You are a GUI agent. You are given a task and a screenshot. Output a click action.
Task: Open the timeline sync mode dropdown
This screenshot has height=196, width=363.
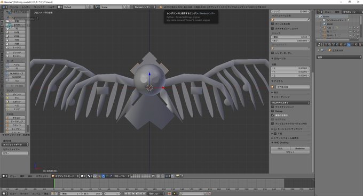pos(156,193)
